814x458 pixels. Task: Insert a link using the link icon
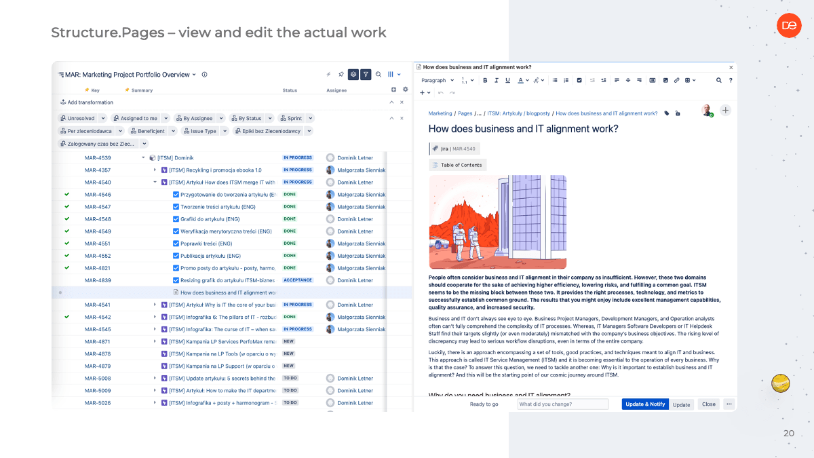[676, 80]
